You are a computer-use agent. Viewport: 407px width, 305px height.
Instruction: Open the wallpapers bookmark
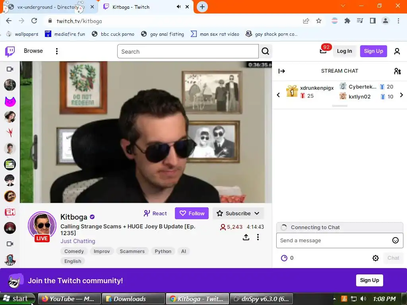tap(22, 34)
